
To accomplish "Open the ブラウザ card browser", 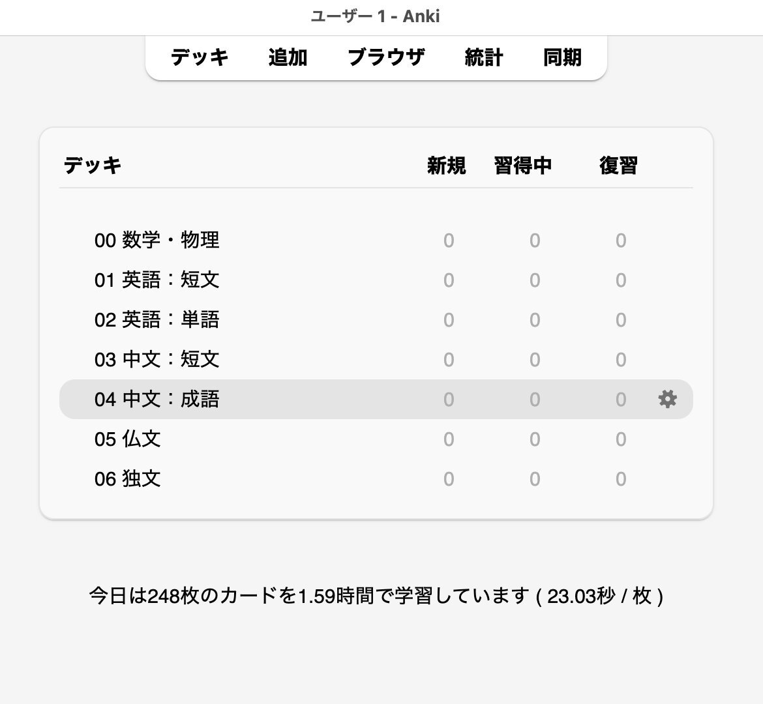I will pos(386,57).
